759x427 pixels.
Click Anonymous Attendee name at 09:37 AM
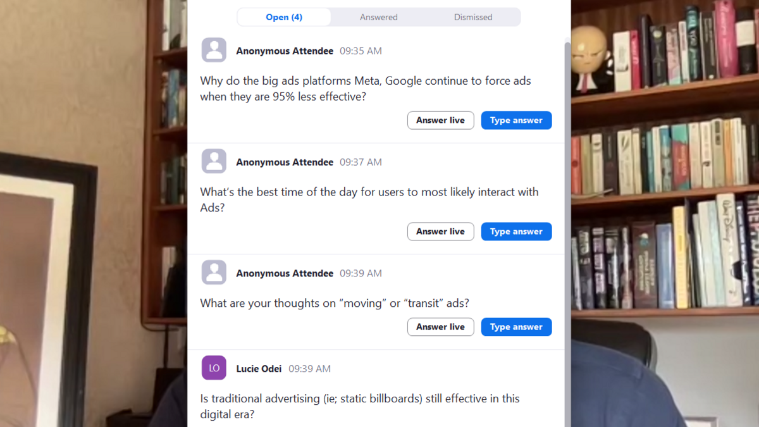(285, 163)
